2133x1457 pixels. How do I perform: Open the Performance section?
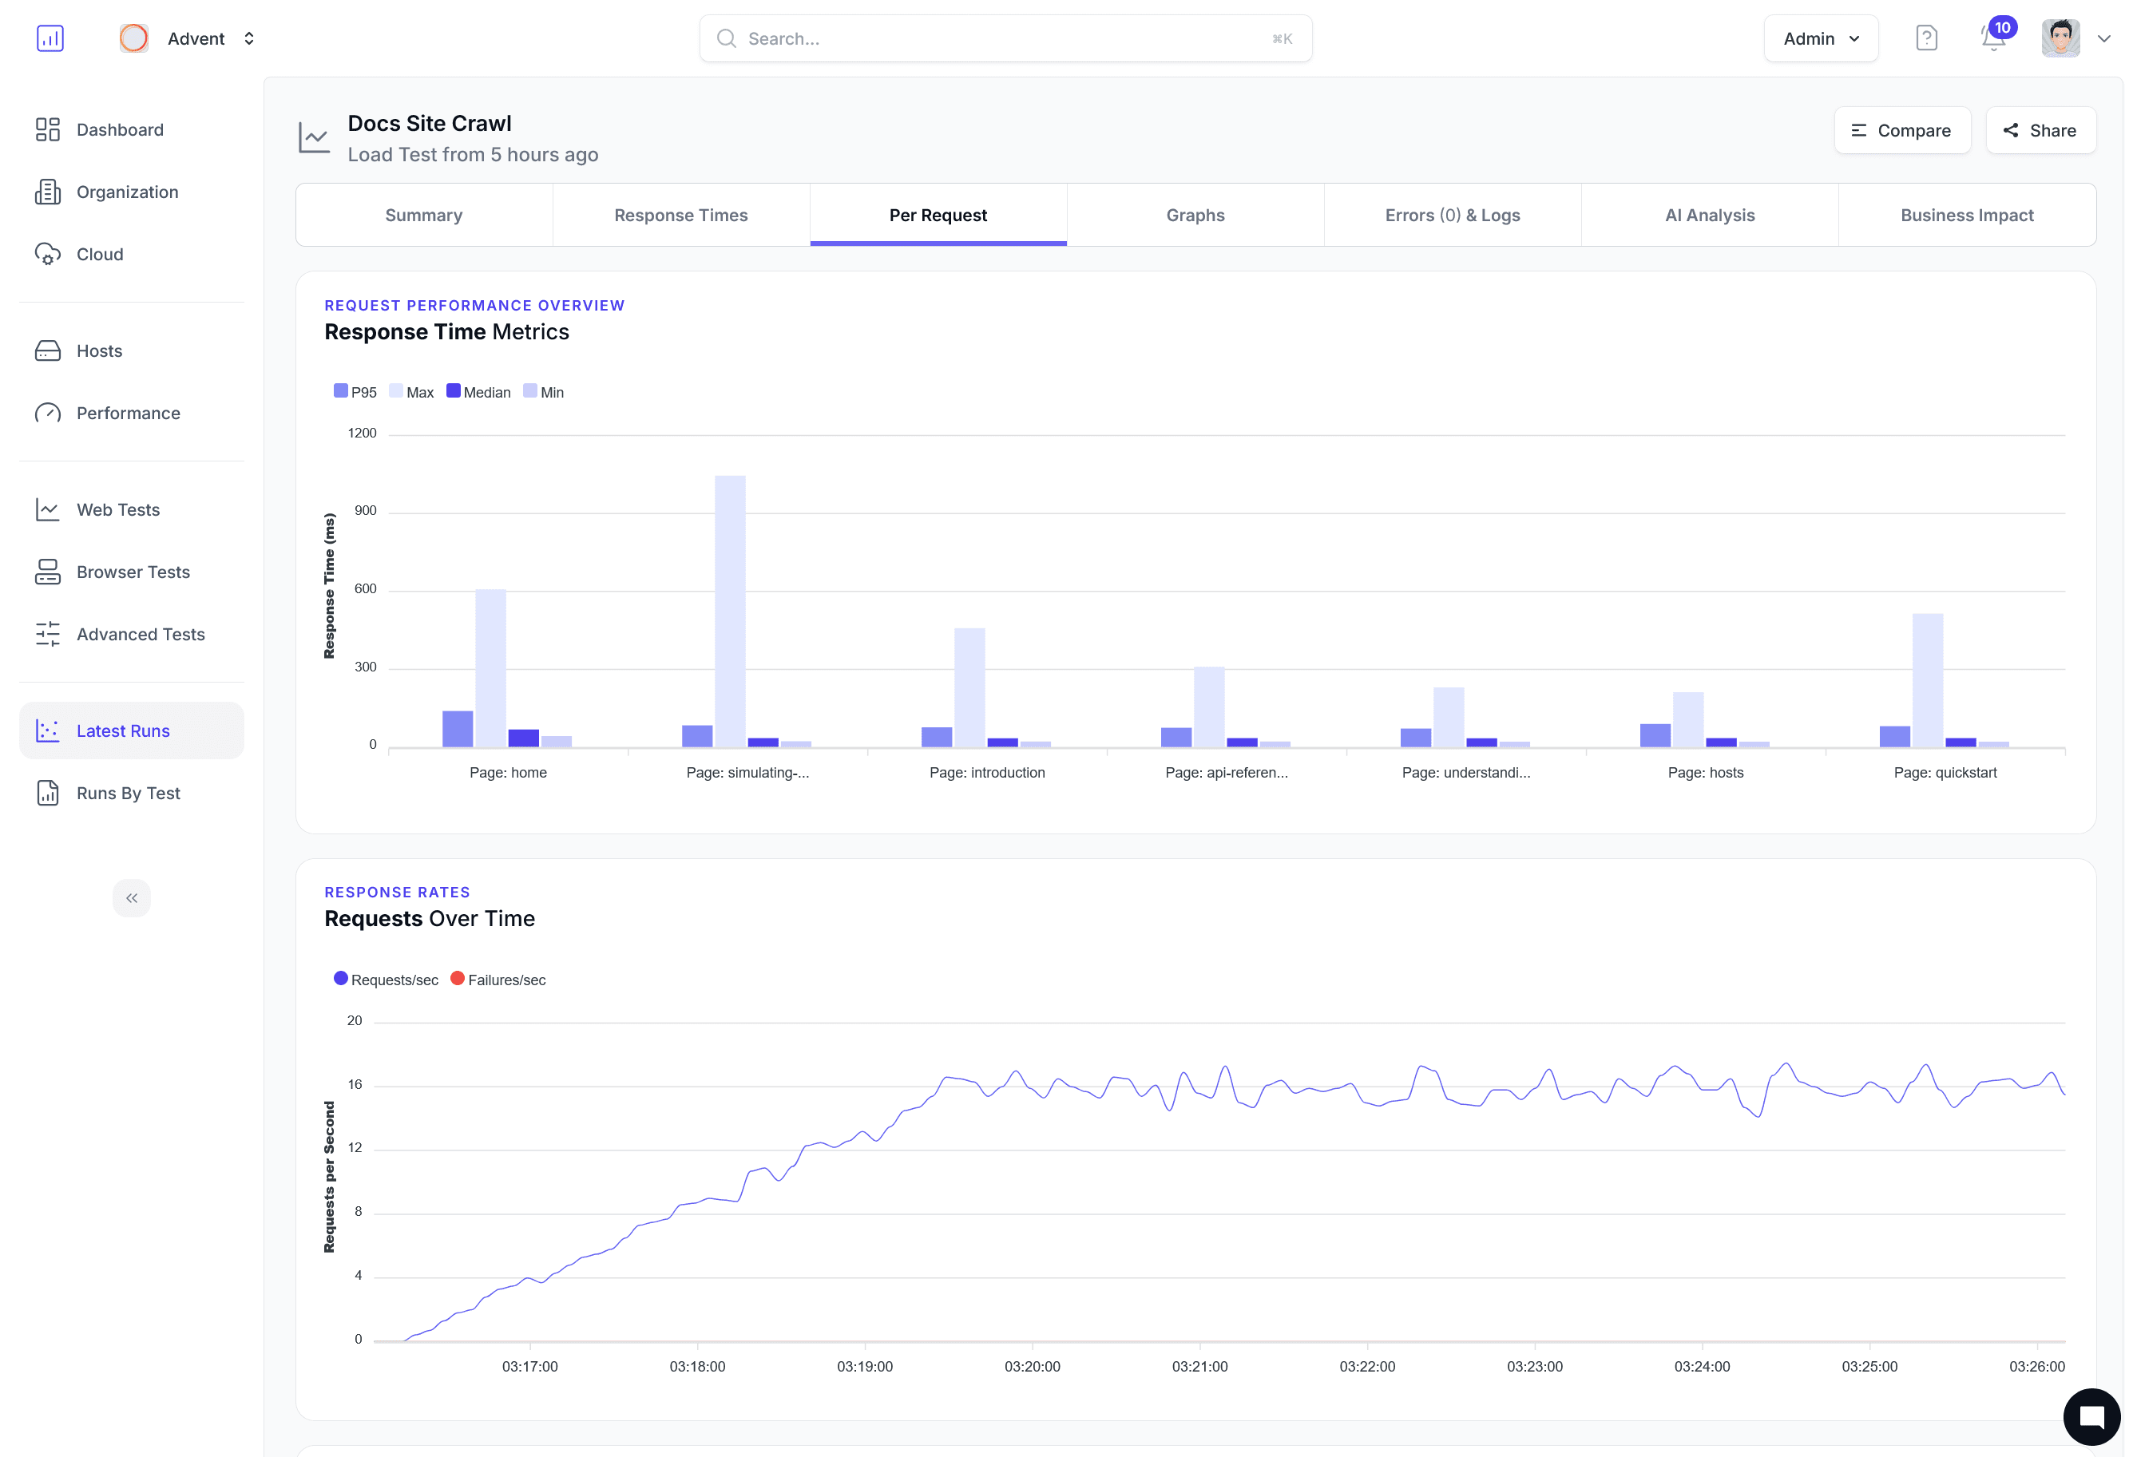128,413
